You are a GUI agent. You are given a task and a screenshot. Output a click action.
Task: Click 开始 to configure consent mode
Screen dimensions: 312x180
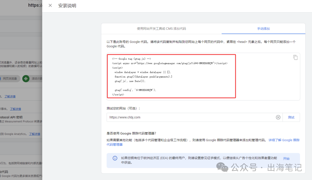(x=286, y=158)
